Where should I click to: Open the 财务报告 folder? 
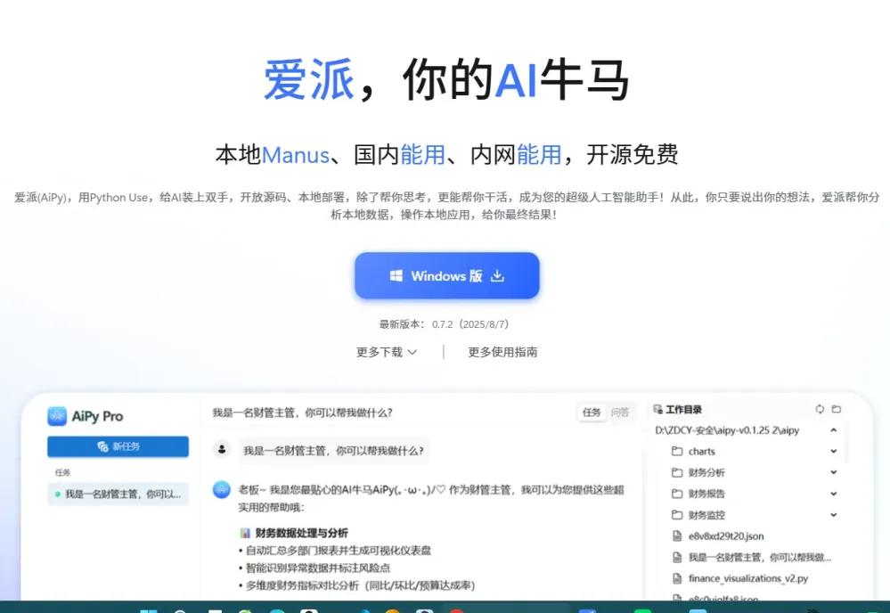pyautogui.click(x=706, y=494)
